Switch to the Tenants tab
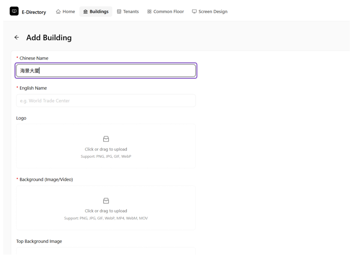This screenshot has width=353, height=258. [x=128, y=12]
